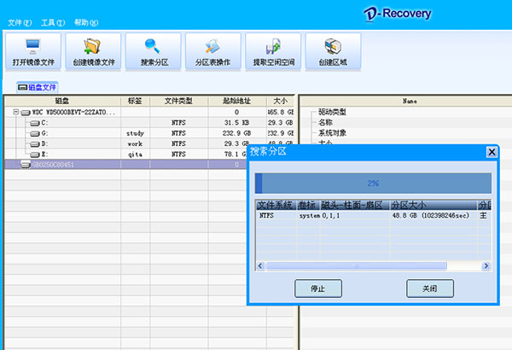Open the 工具(T) menu
The image size is (512, 350).
[x=53, y=22]
